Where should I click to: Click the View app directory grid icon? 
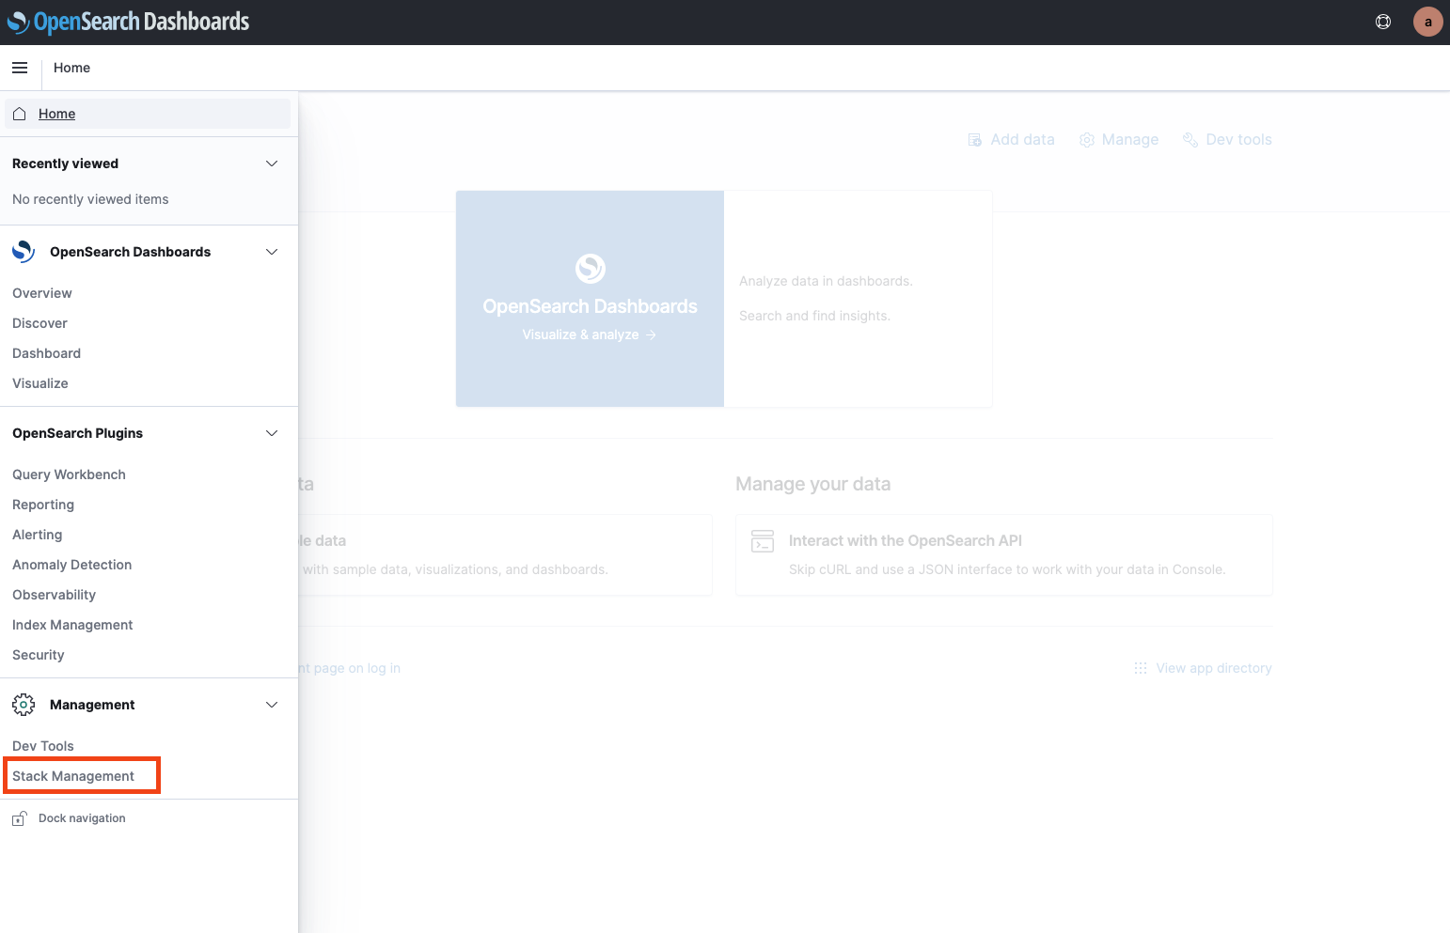[x=1141, y=668]
